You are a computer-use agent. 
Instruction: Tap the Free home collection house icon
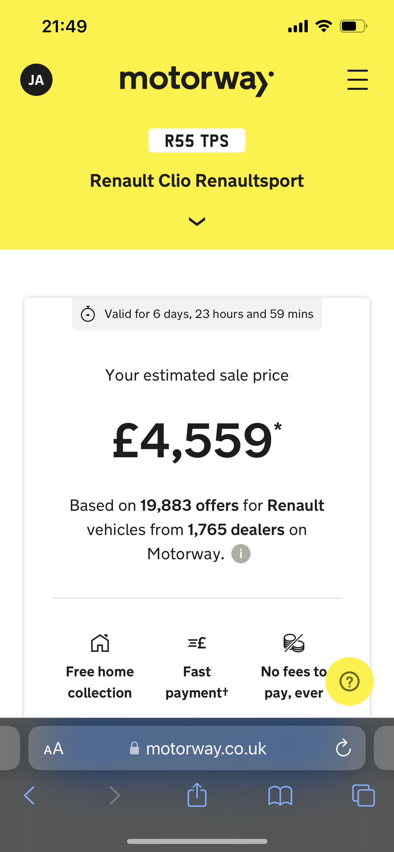[x=100, y=643]
